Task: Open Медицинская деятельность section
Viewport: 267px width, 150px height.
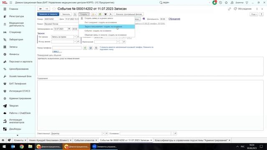Action: [17, 24]
